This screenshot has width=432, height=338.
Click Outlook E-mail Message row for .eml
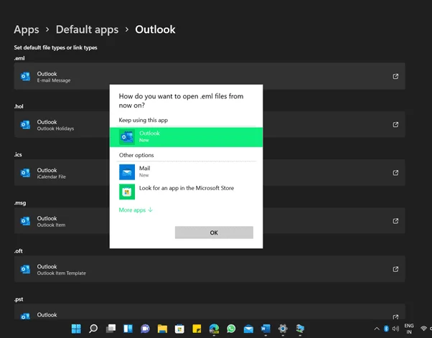[x=210, y=76]
